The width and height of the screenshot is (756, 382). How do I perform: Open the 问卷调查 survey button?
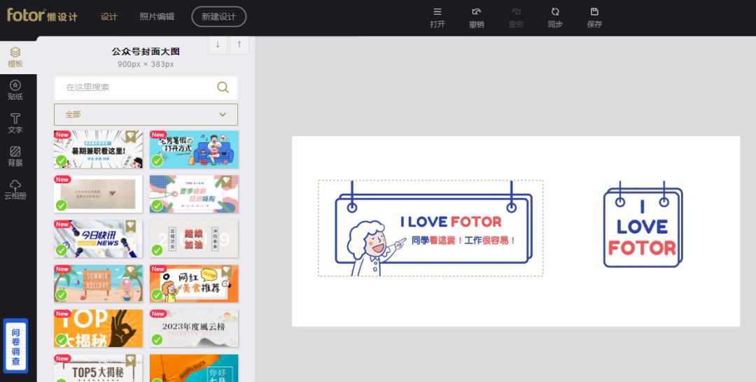click(15, 346)
